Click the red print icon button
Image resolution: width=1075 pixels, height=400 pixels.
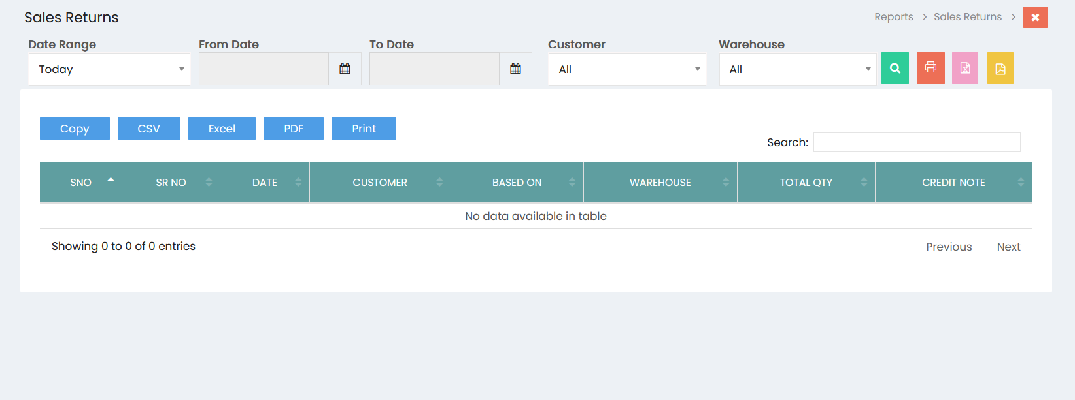tap(930, 68)
